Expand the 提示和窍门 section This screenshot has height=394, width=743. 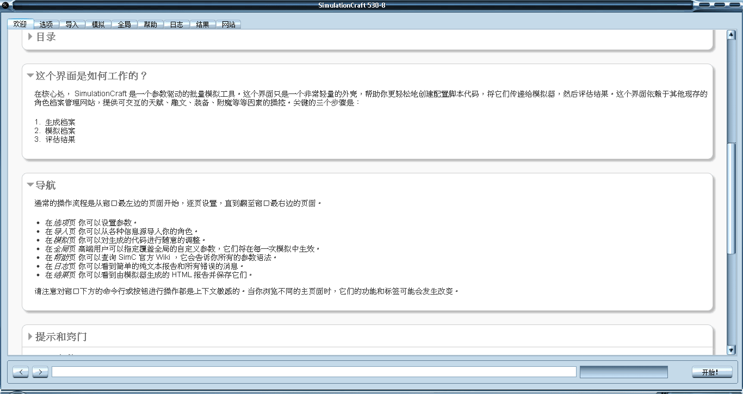click(30, 337)
